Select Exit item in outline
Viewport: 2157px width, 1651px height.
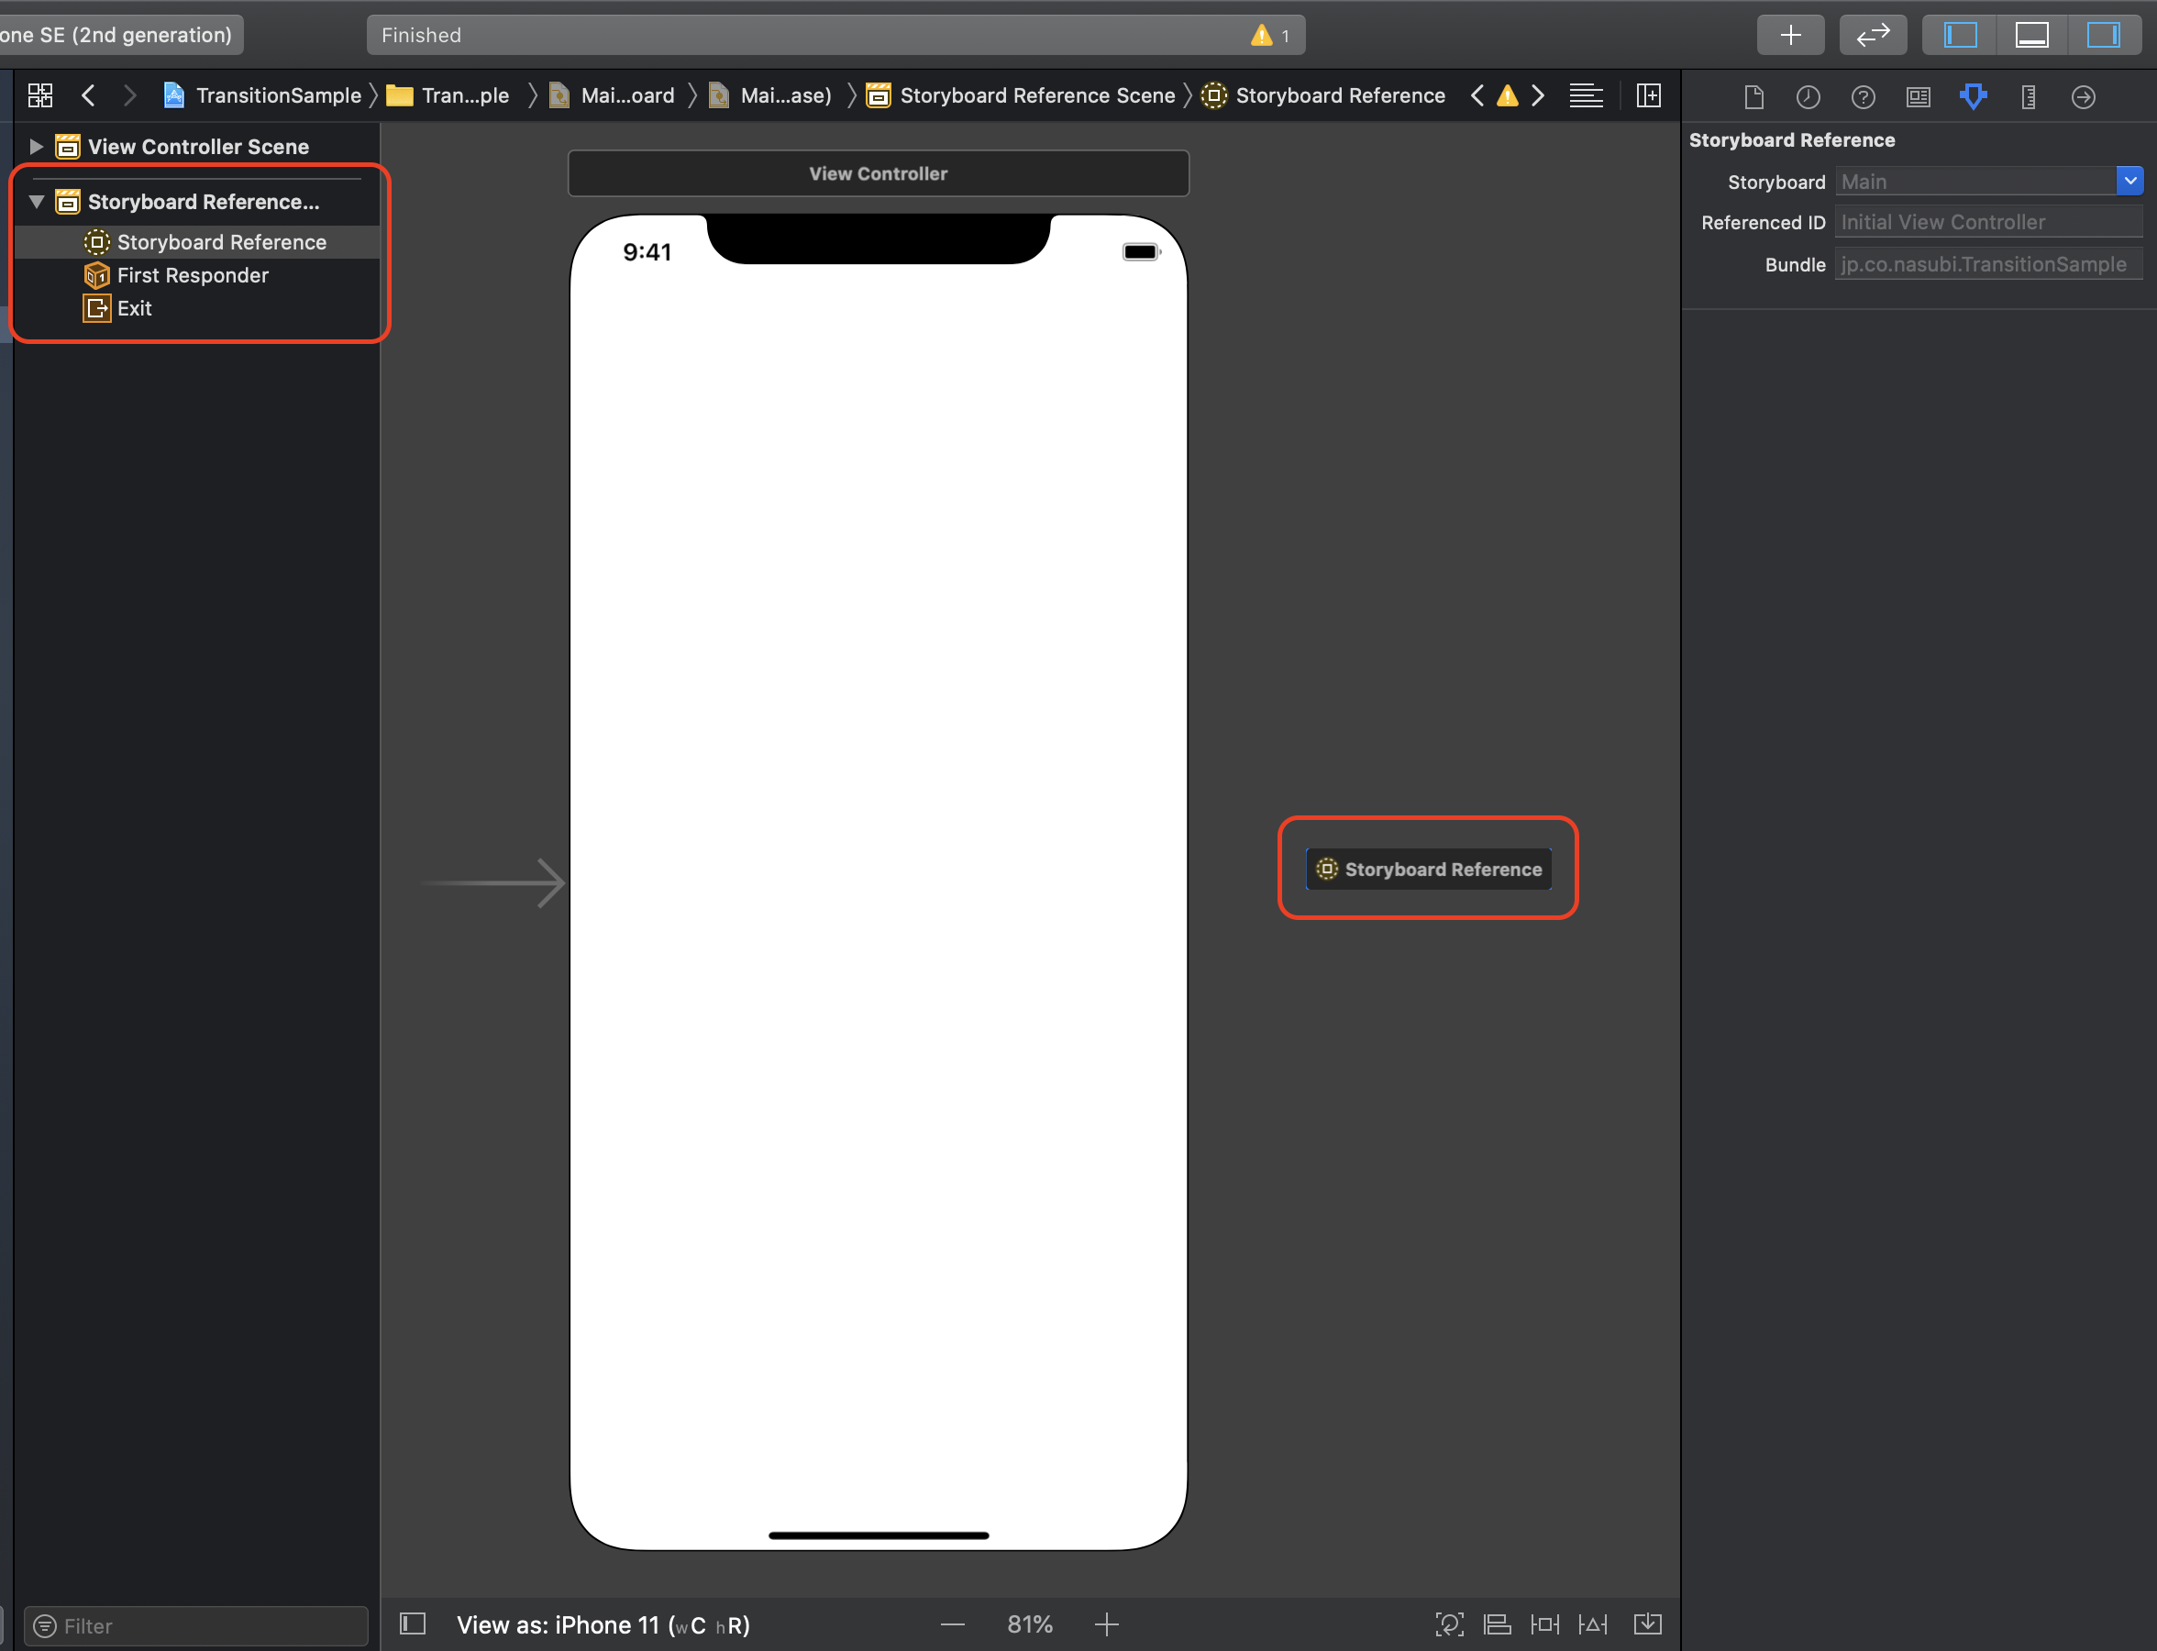(196, 307)
